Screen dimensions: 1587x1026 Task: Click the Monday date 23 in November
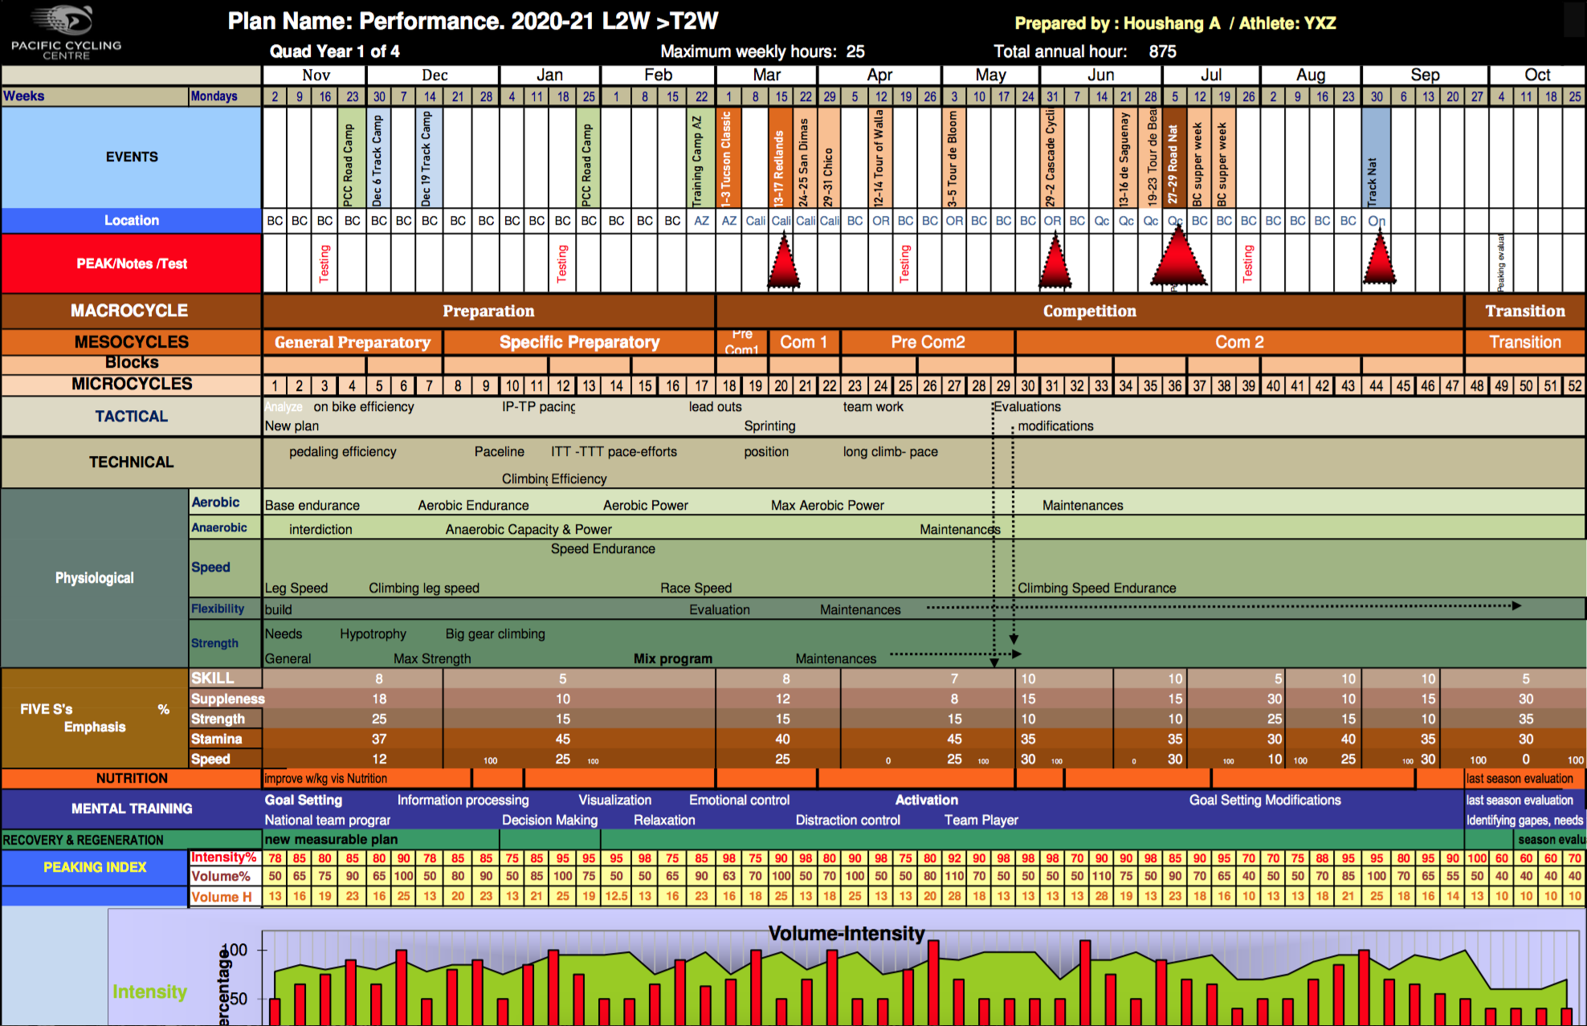352,96
